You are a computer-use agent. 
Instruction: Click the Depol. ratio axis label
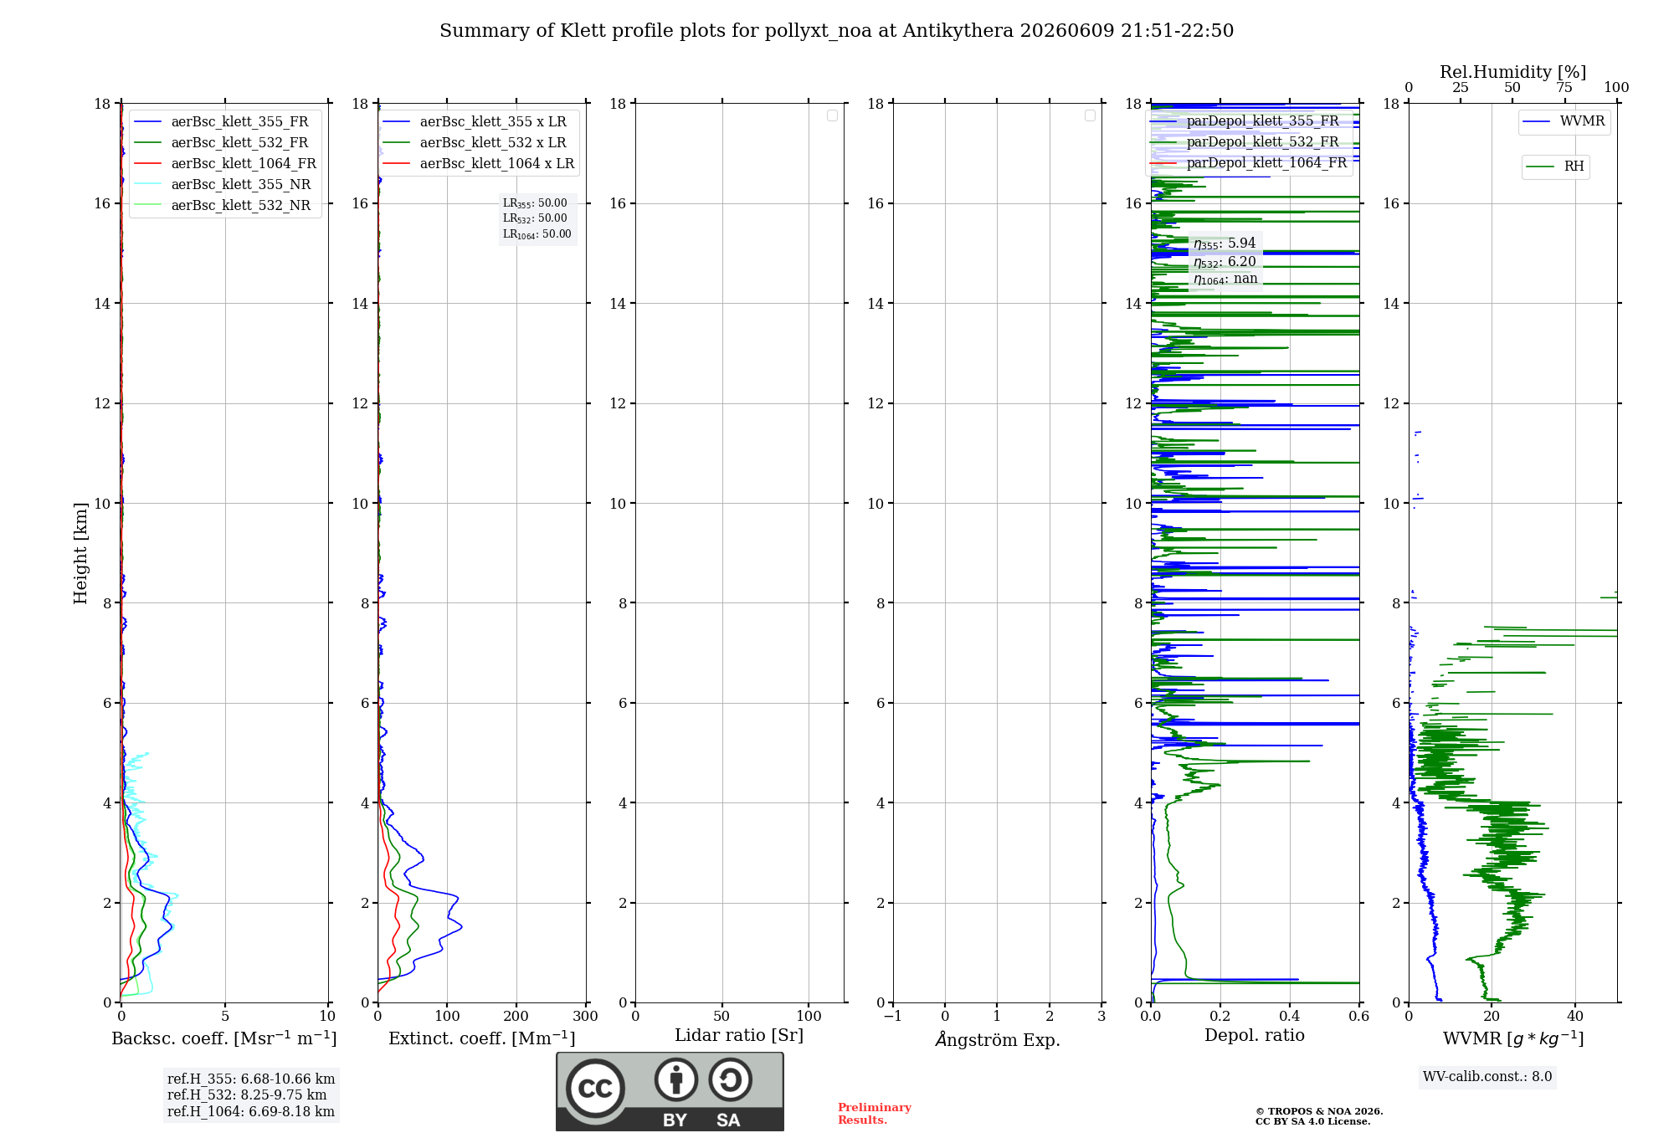click(1255, 1036)
